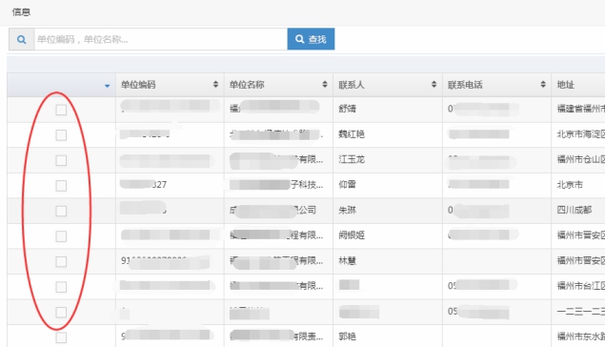This screenshot has height=347, width=605.
Task: Select contact name 朱琳
Action: [x=347, y=210]
